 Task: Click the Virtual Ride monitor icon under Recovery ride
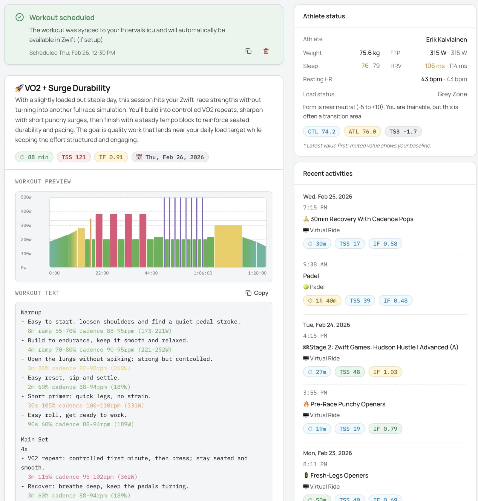(306, 230)
